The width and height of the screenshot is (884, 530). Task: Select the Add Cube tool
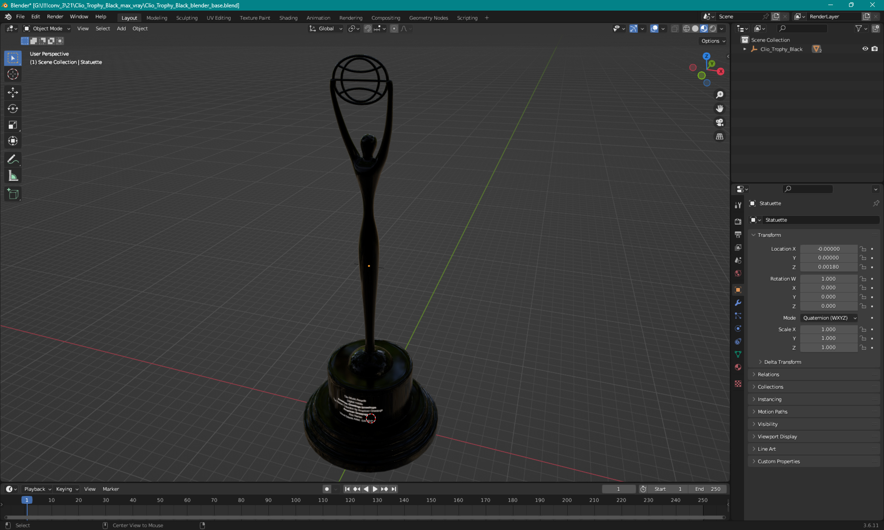point(13,194)
